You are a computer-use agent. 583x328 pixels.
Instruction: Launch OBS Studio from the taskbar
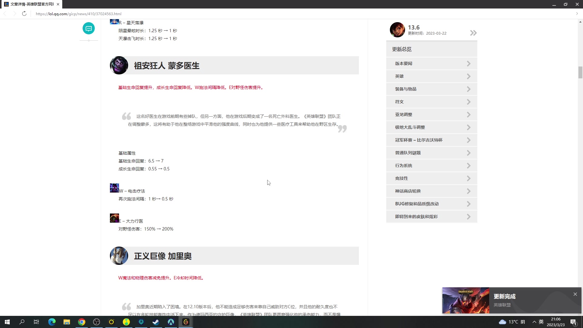(96, 322)
